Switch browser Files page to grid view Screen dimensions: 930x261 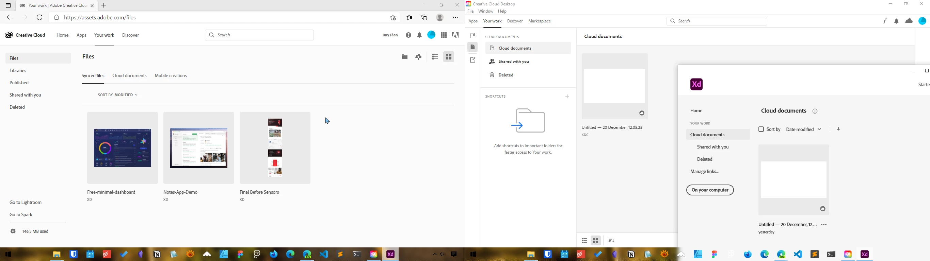[449, 57]
